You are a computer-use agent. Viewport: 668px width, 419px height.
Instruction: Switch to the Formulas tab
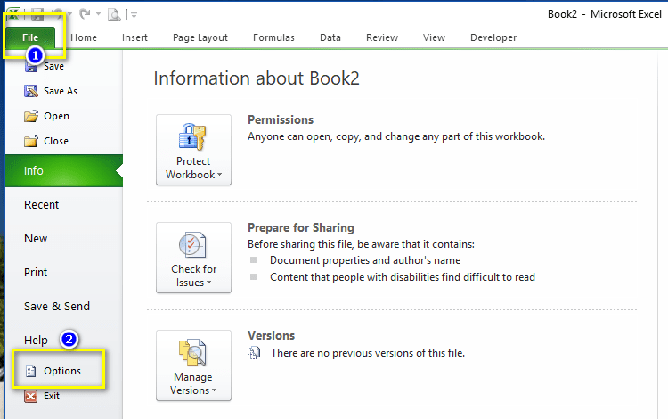(273, 37)
